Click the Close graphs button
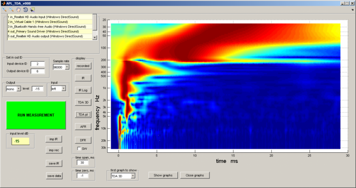 pos(195,175)
